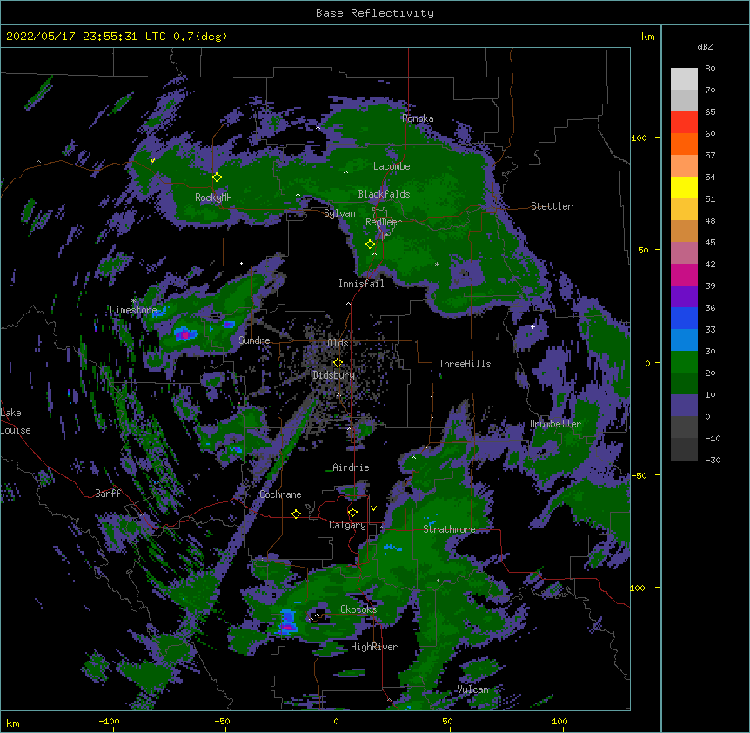Pick the purple 36-39 dBZ legend swatch
Screen dimensions: 750x733
click(684, 297)
